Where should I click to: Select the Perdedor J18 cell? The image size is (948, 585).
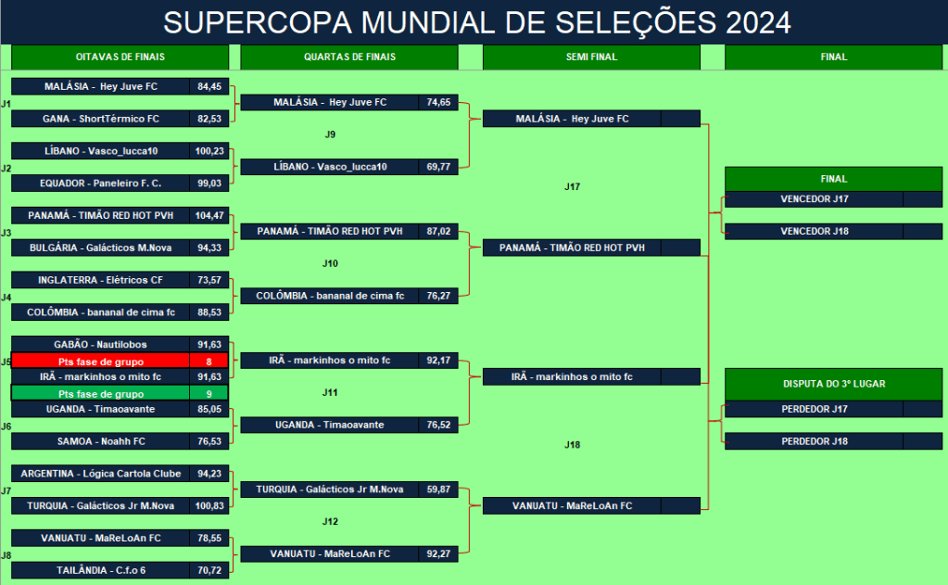click(814, 441)
